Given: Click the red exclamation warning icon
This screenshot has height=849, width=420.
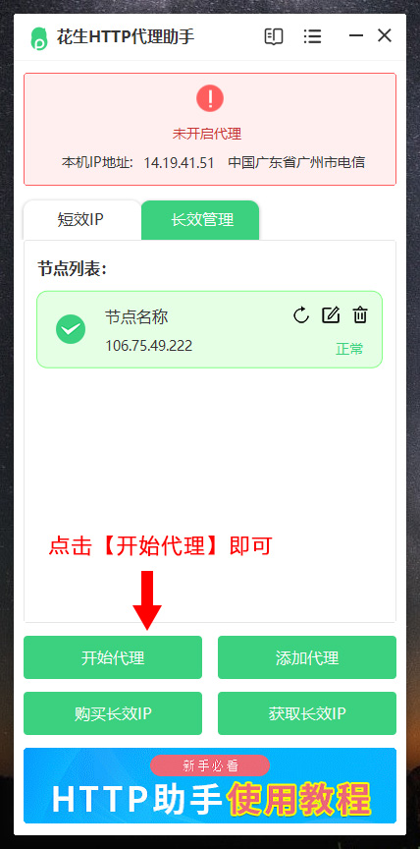Looking at the screenshot, I should point(210,98).
